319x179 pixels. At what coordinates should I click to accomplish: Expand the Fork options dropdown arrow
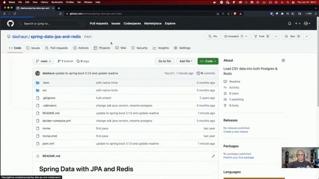(276, 36)
